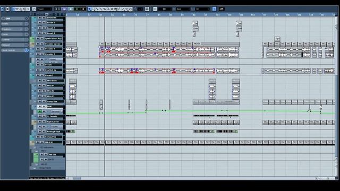This screenshot has height=191, width=340.
Task: Collapse the Whsc Back folder track
Action: 35,81
